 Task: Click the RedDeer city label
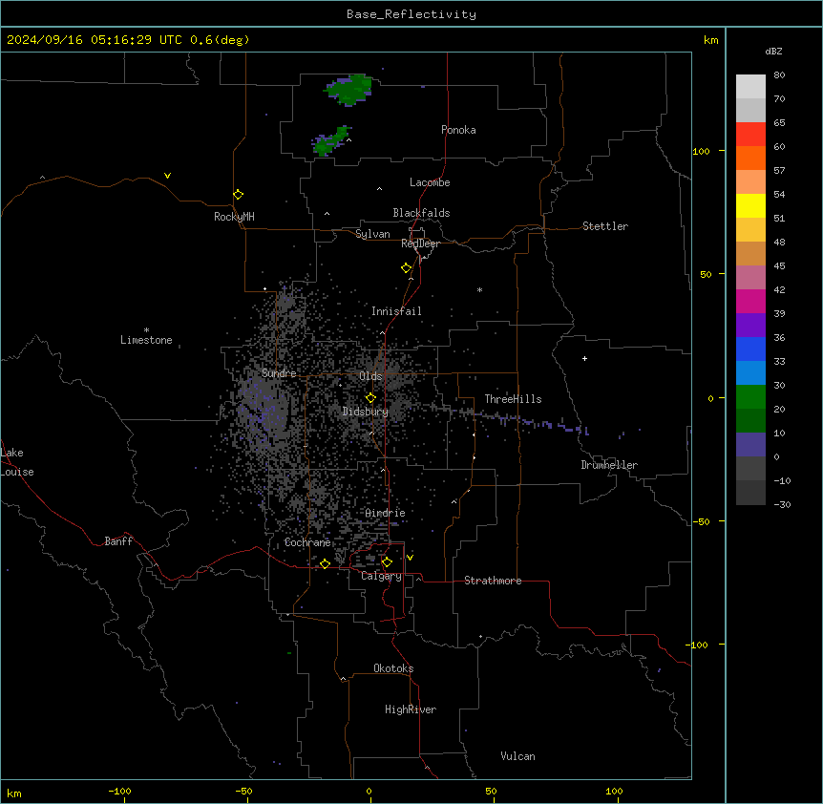(420, 243)
